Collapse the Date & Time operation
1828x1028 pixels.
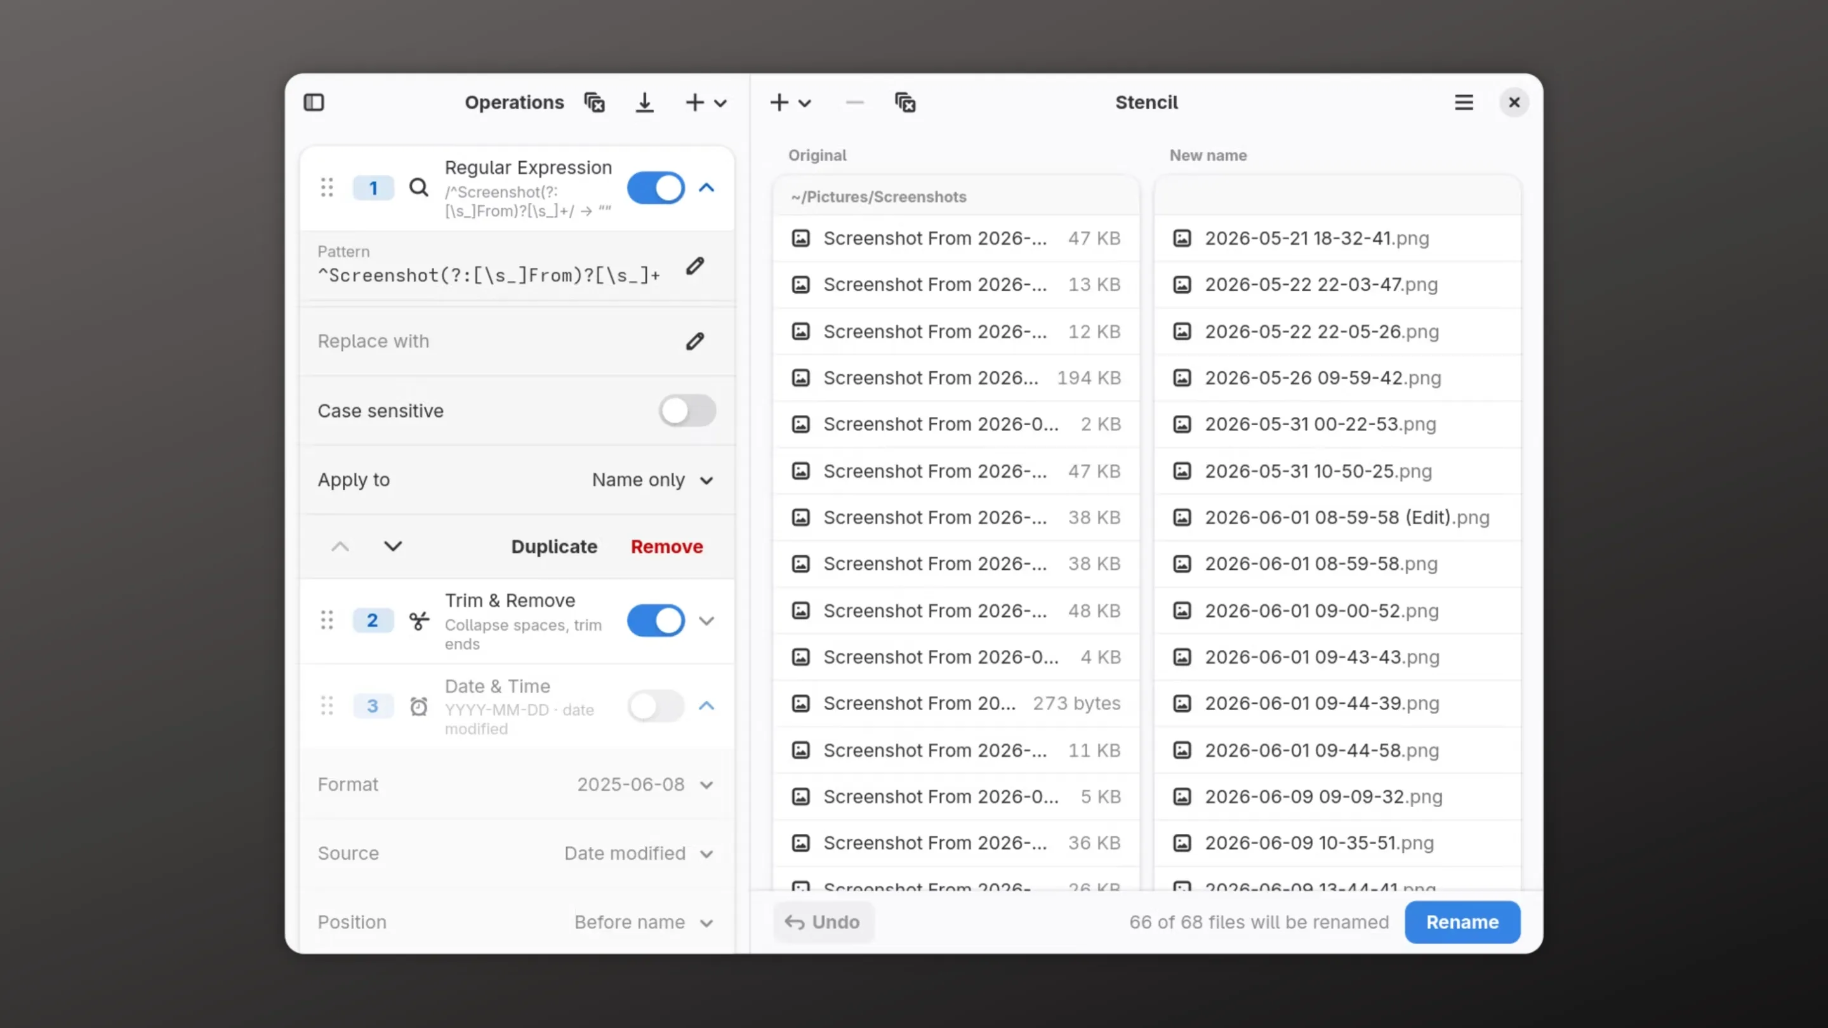706,706
